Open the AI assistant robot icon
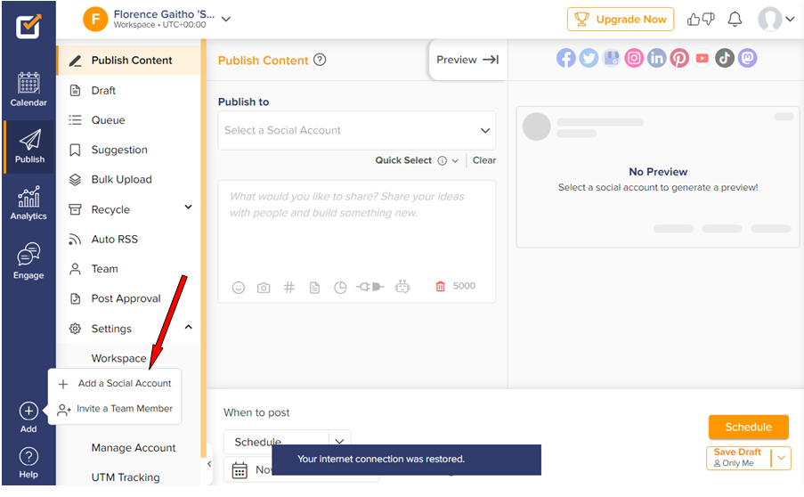The height and width of the screenshot is (497, 804). coord(402,286)
